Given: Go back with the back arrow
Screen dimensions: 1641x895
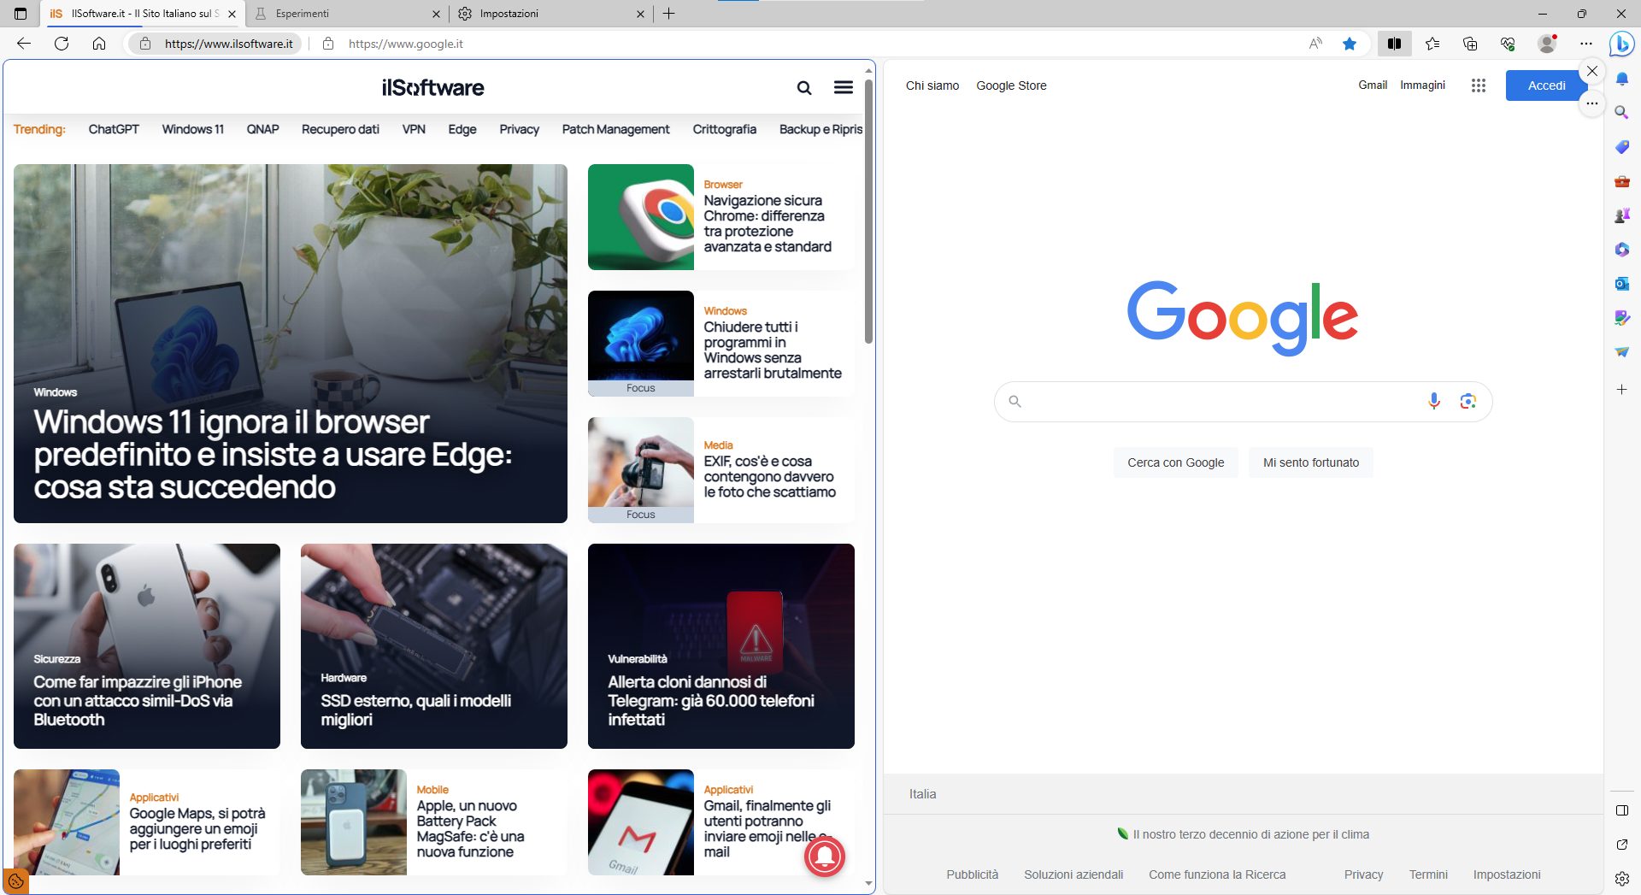Looking at the screenshot, I should (x=24, y=44).
